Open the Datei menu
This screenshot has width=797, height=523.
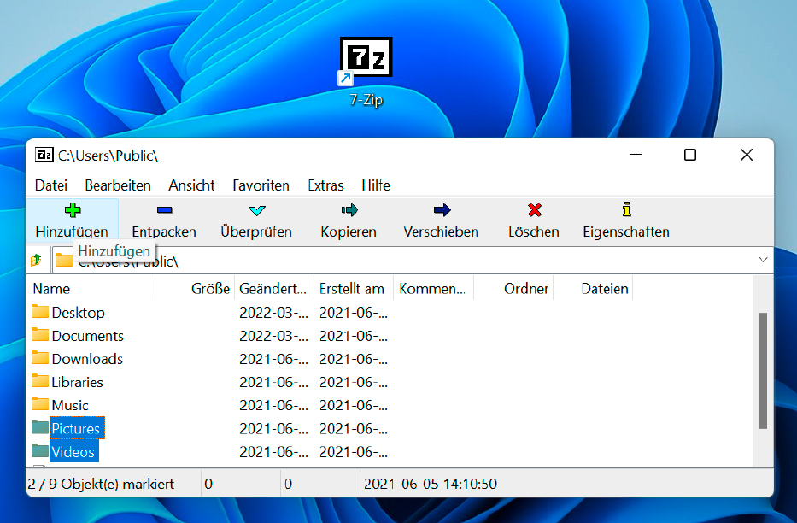point(51,185)
